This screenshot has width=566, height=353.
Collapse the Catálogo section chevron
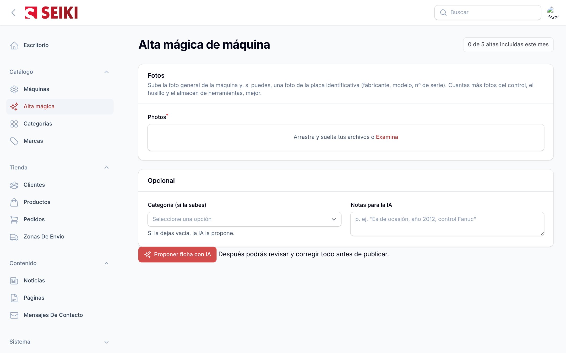(106, 72)
